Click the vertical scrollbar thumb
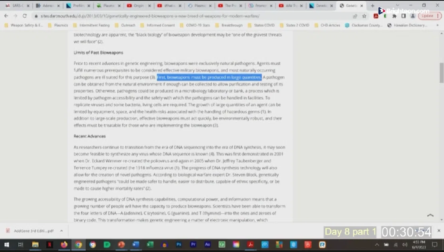The height and width of the screenshot is (252, 444). (441, 73)
